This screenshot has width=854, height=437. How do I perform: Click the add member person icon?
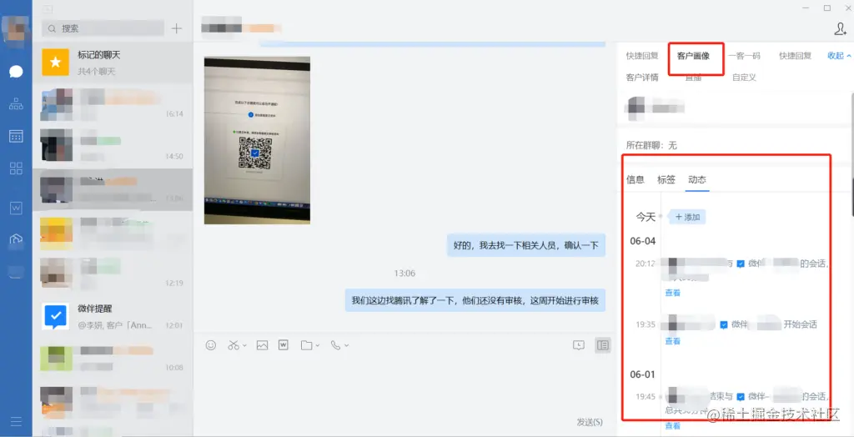[x=841, y=29]
